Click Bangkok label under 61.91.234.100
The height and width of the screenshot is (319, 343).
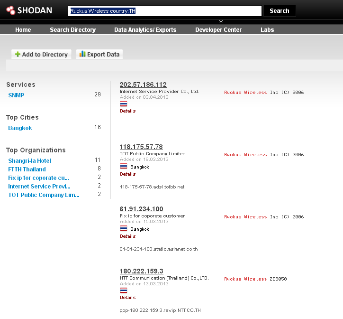pyautogui.click(x=140, y=229)
